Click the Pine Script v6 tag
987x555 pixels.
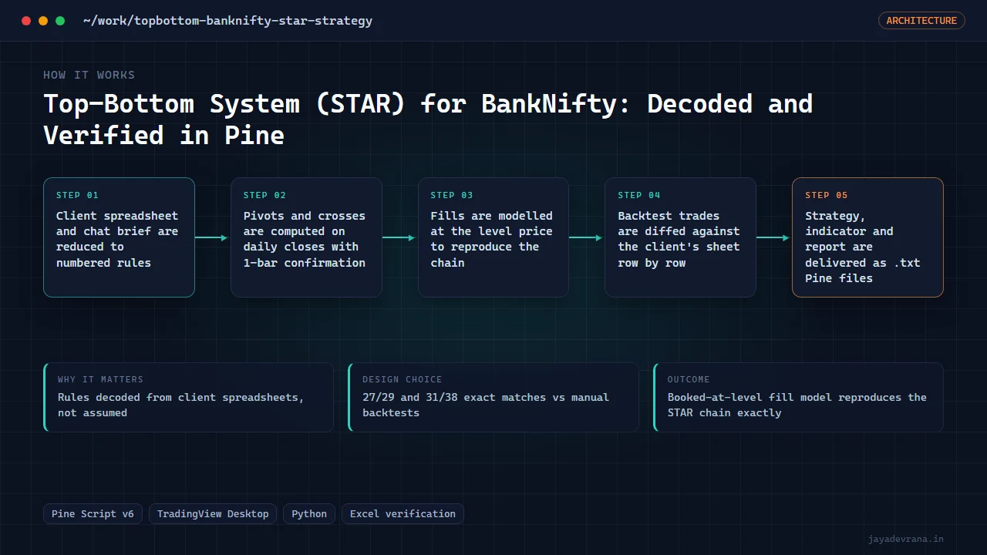click(x=93, y=513)
